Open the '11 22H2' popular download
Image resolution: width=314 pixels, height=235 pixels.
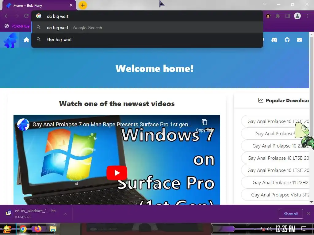pos(275,182)
